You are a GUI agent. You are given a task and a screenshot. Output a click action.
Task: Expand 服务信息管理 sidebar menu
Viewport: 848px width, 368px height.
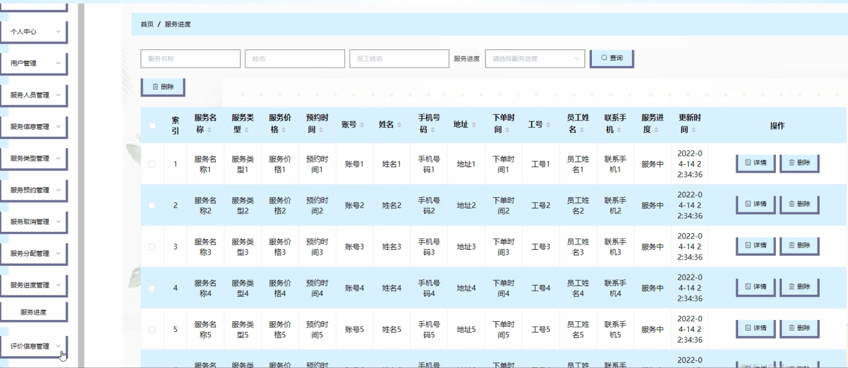tap(33, 127)
